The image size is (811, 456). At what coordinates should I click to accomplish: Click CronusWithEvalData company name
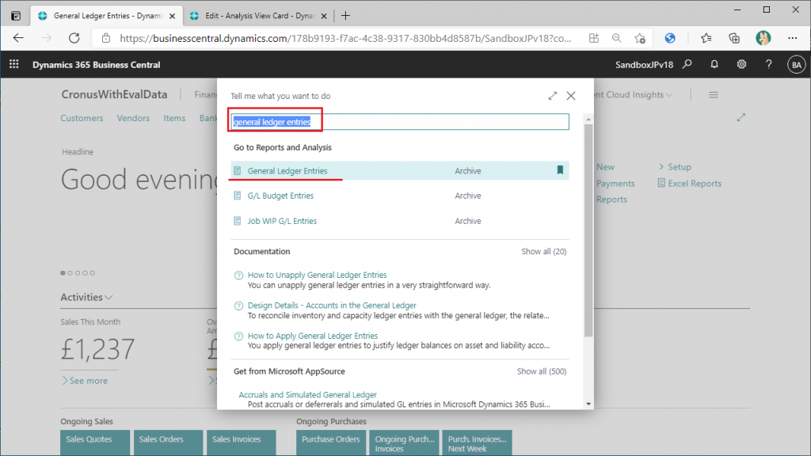114,95
